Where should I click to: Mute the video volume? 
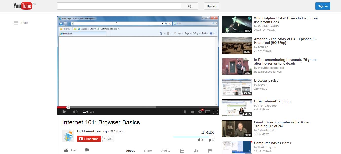75,112
